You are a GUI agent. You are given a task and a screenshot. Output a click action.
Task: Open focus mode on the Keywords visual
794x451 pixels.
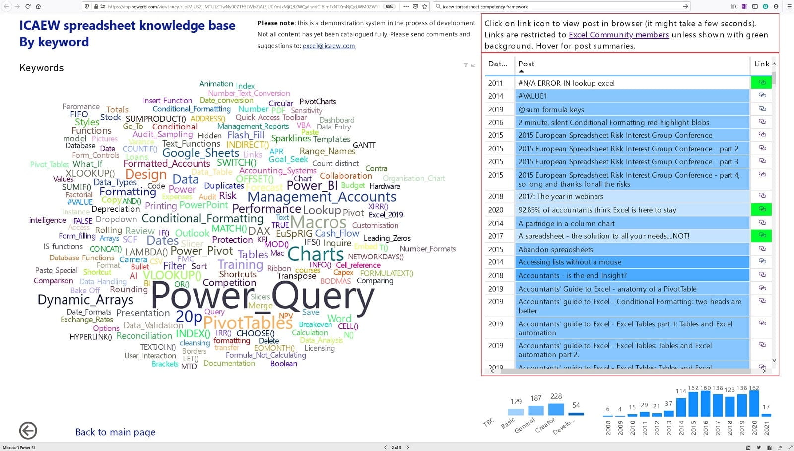(x=473, y=65)
